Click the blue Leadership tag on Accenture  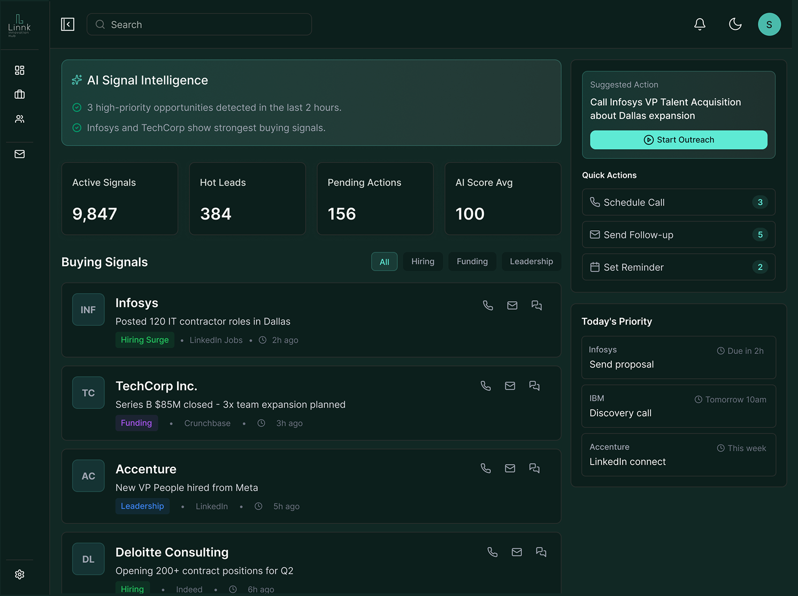click(x=142, y=506)
